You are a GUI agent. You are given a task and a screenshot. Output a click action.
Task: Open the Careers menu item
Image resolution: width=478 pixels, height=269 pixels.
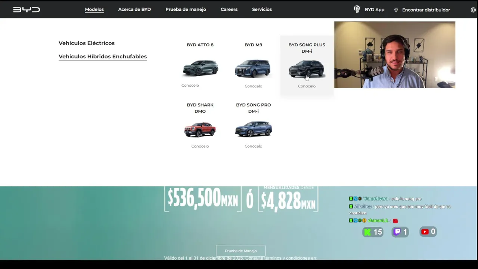point(229,9)
